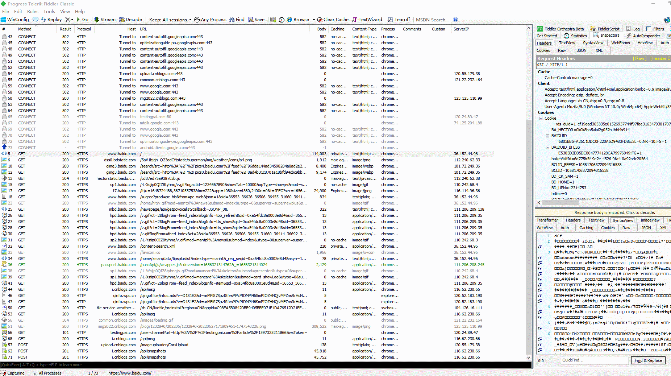Viewport: 671px width, 376px height.
Task: Open Keep: All sessions dropdown
Action: pos(170,20)
